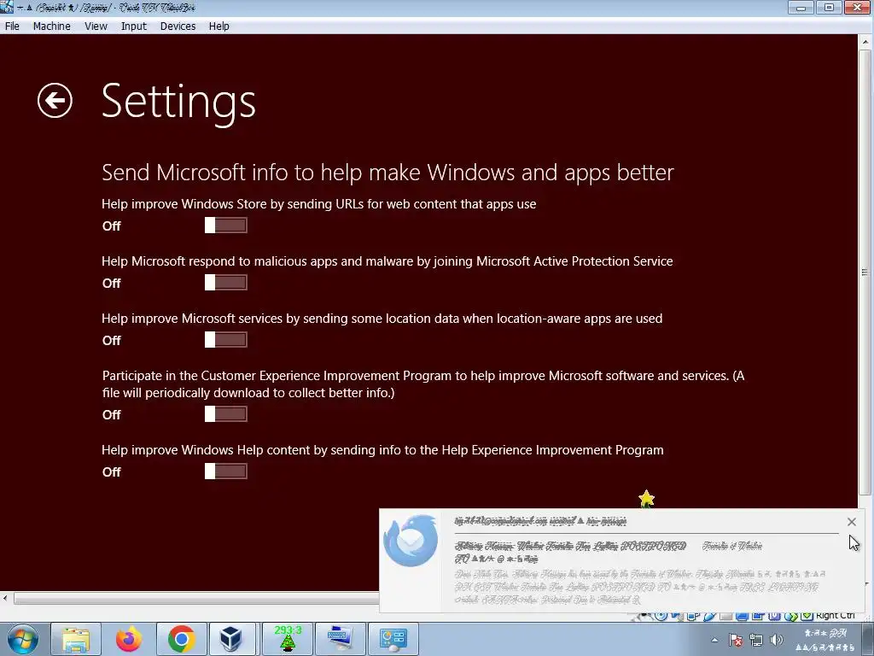Switch to Google Chrome in the taskbar

(182, 639)
